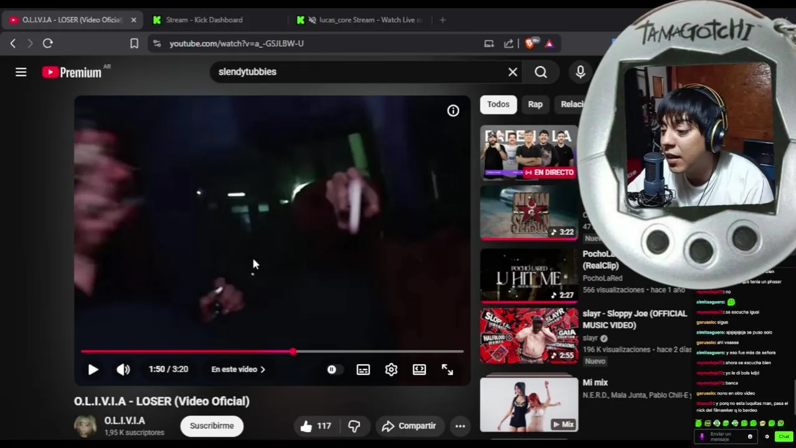Expand the 'En este video' chapters
This screenshot has height=448, width=796.
pos(238,370)
